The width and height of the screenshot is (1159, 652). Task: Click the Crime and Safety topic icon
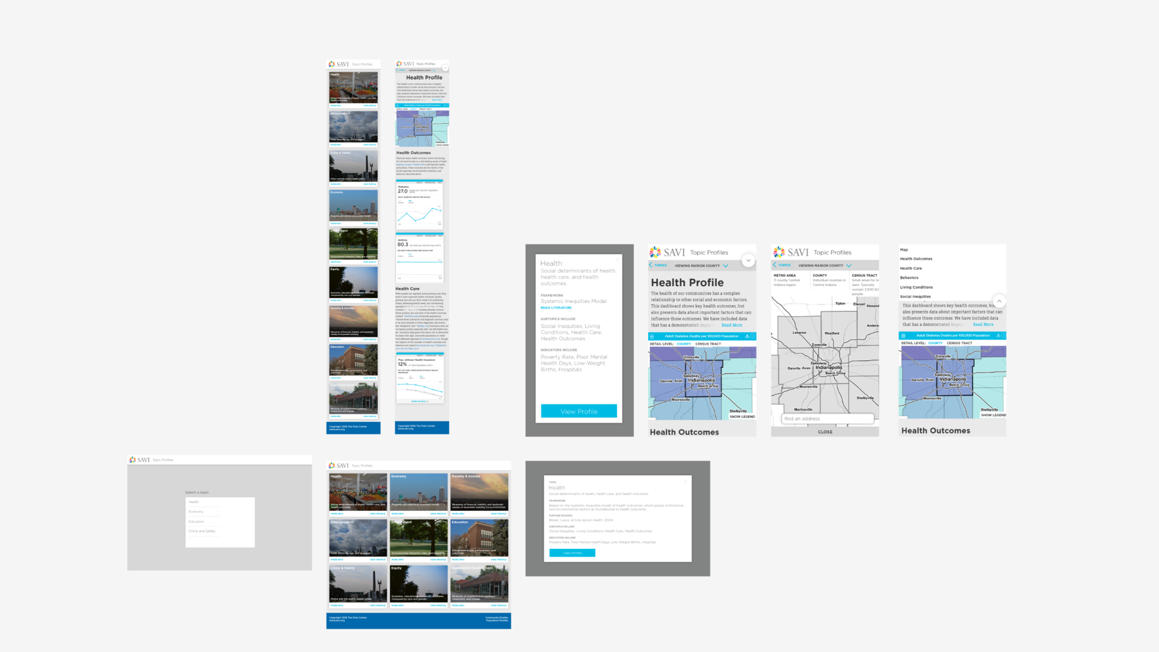point(202,531)
